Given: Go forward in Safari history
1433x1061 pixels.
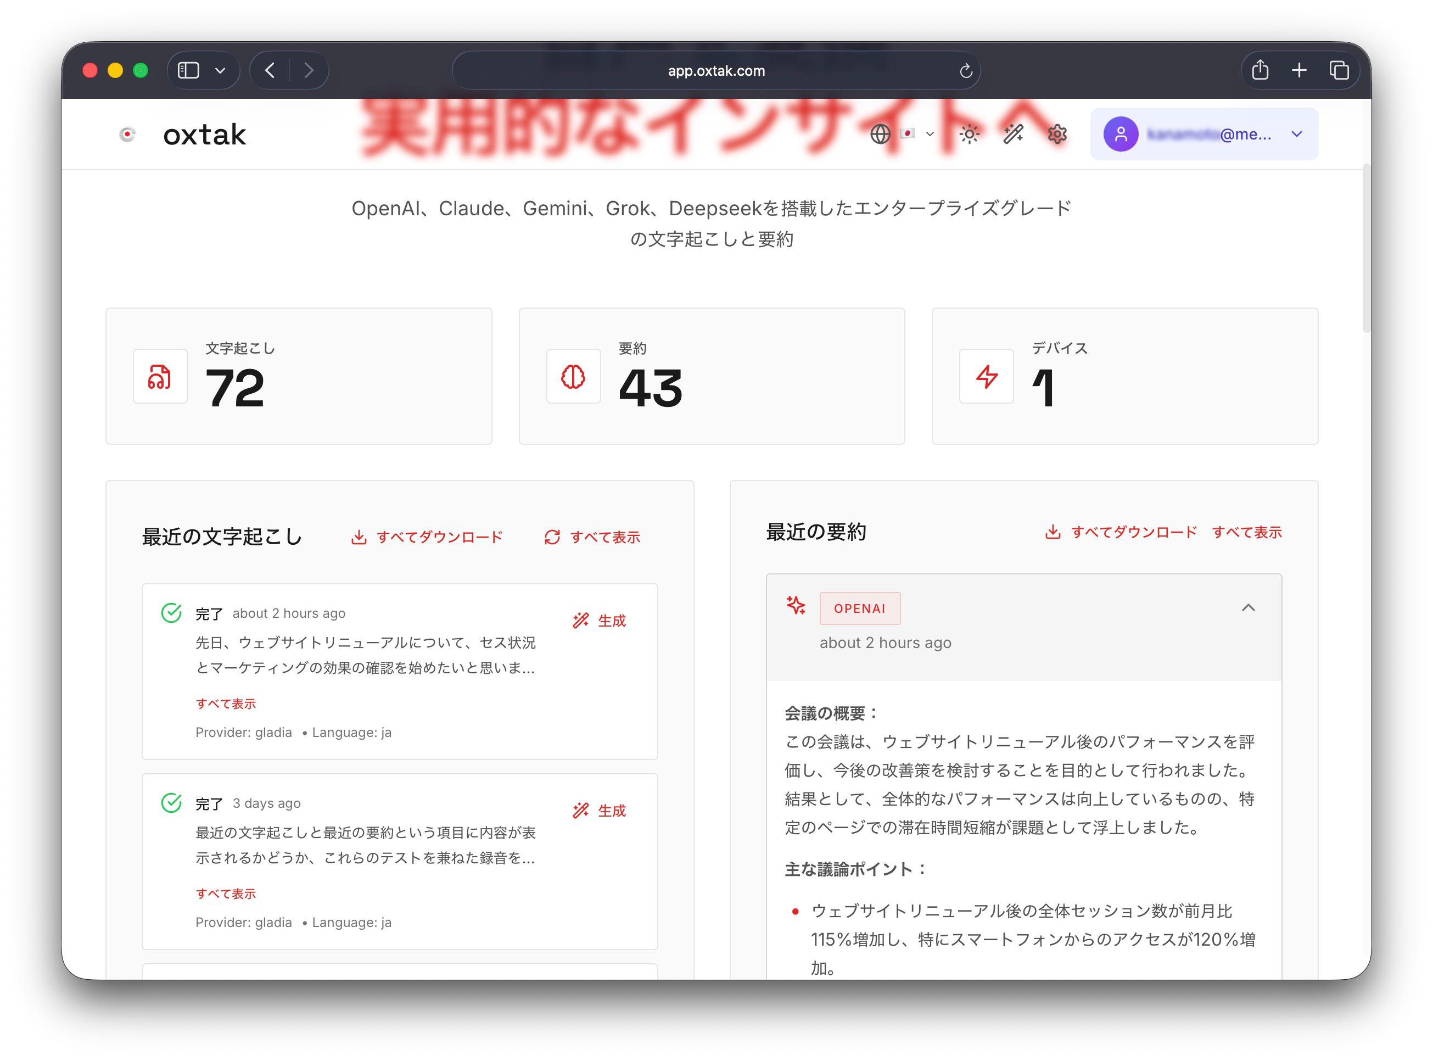Looking at the screenshot, I should tap(309, 70).
